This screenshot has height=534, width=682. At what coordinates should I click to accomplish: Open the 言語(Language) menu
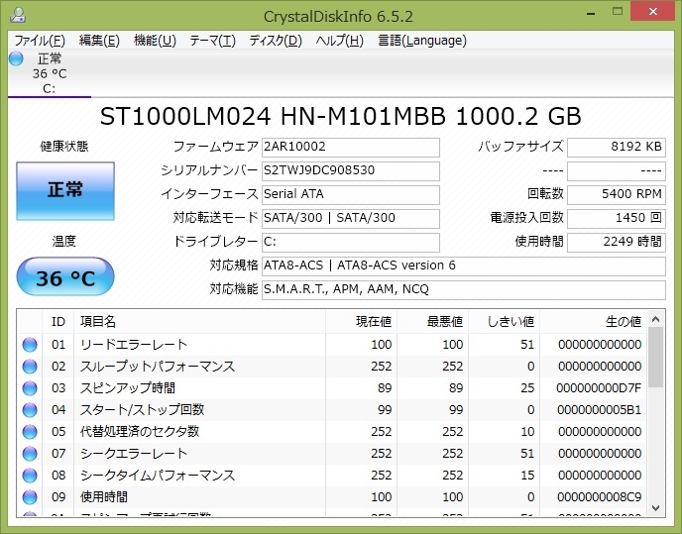422,41
